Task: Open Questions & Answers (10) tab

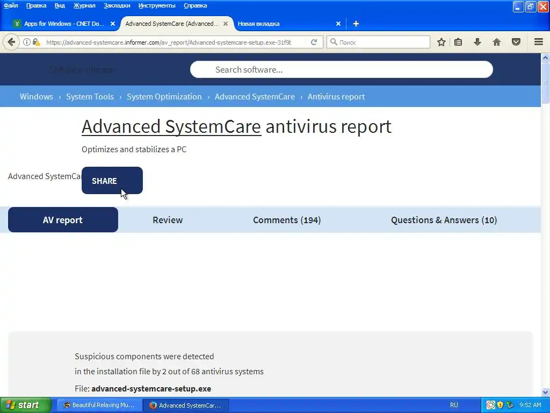Action: coord(444,220)
